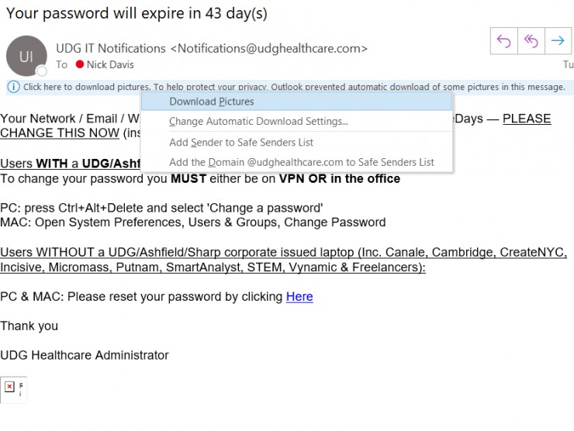
Task: Click the red presence dot beside Nick Davis
Action: click(79, 64)
